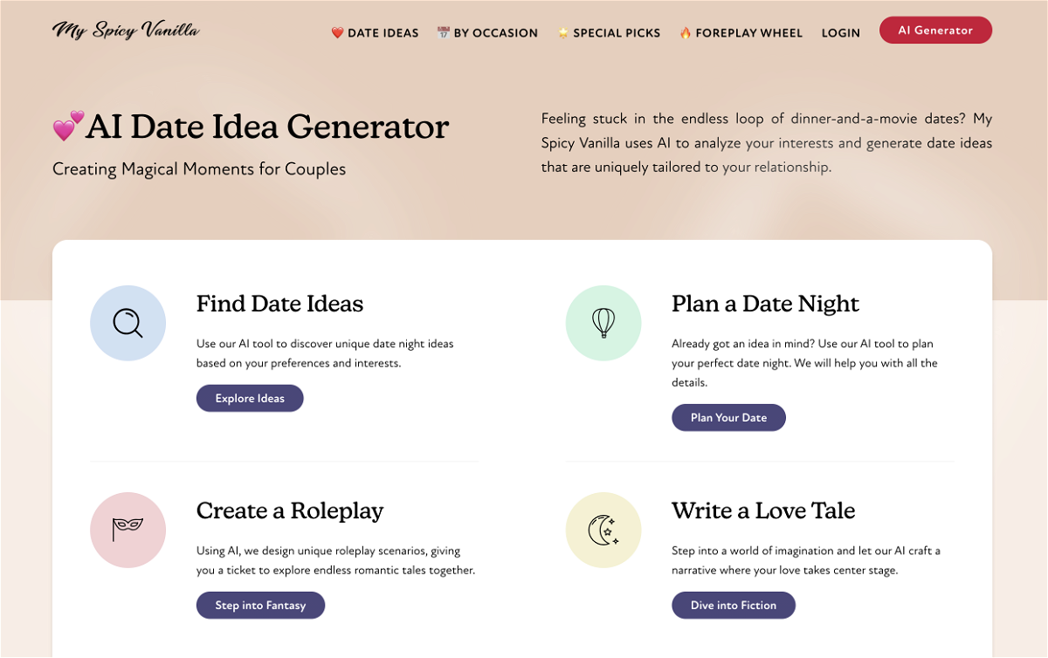Click the pink hearts emoji in heading
The height and width of the screenshot is (658, 1048).
coord(68,127)
